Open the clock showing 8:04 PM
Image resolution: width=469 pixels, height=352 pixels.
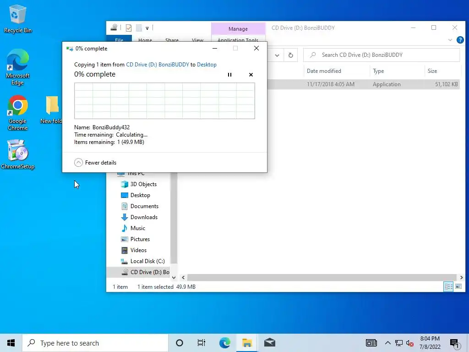(430, 343)
